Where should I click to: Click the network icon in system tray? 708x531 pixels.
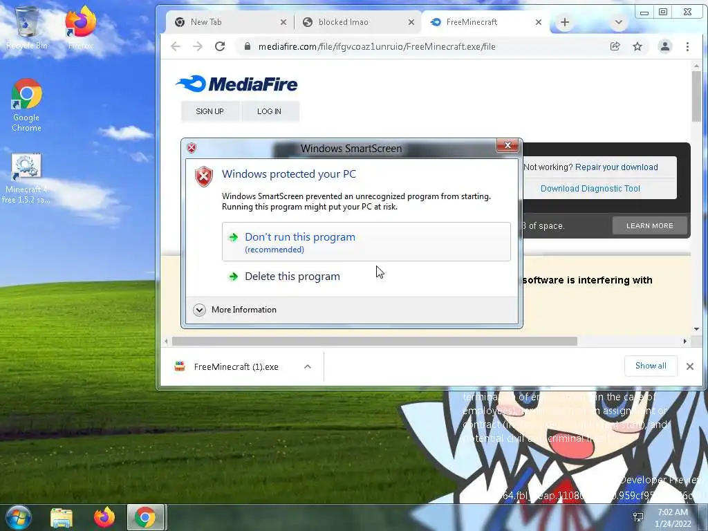638,517
